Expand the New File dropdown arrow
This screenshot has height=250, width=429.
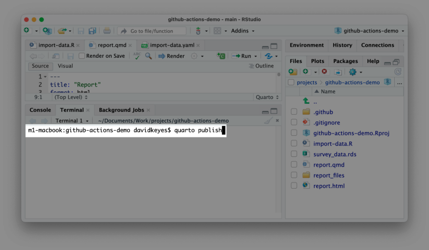point(36,31)
